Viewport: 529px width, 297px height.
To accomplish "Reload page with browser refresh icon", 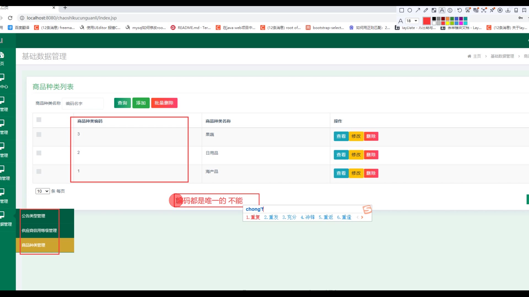I will 10,18.
